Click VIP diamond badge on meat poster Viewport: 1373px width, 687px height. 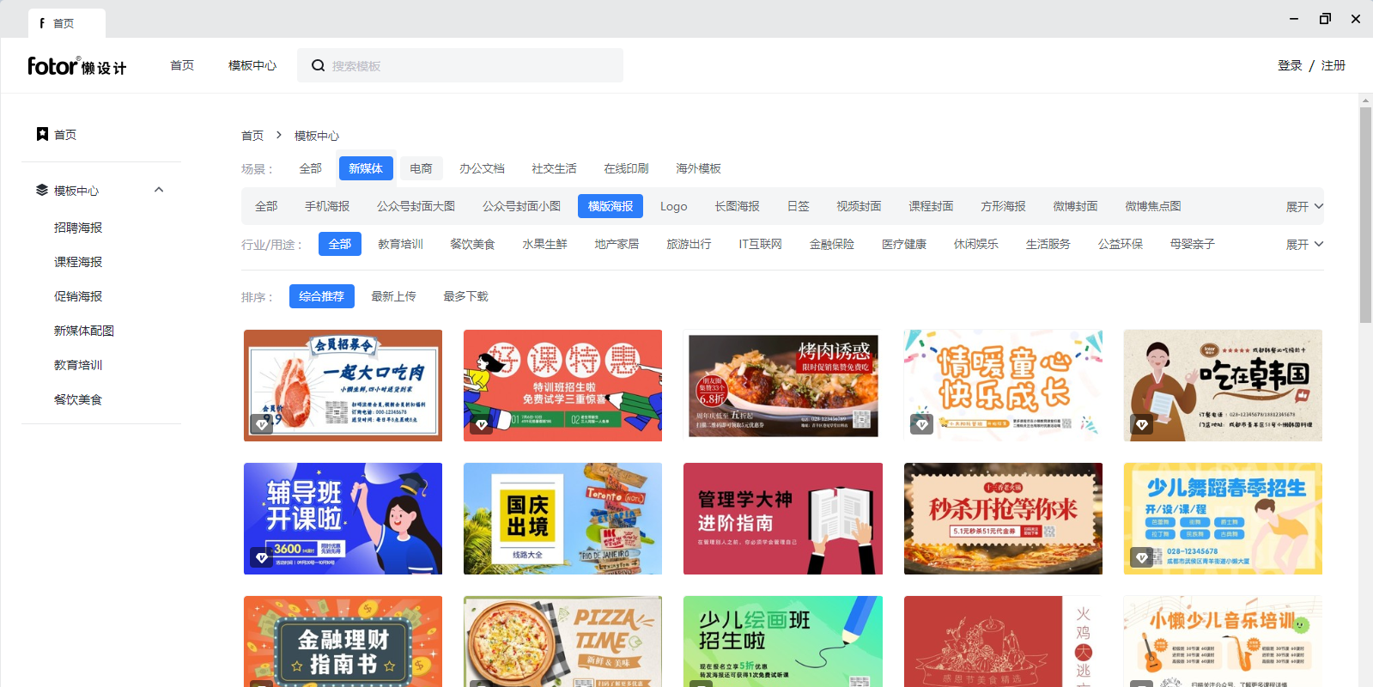tap(261, 423)
